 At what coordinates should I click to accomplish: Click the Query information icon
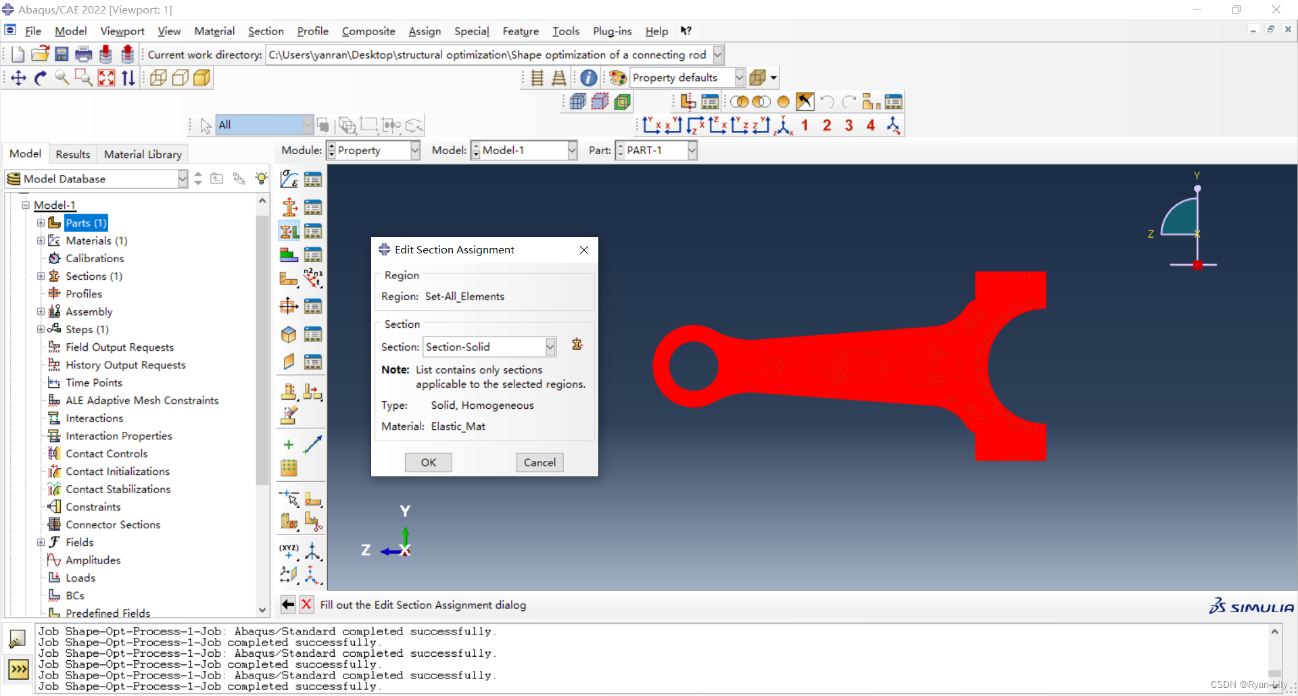[589, 78]
